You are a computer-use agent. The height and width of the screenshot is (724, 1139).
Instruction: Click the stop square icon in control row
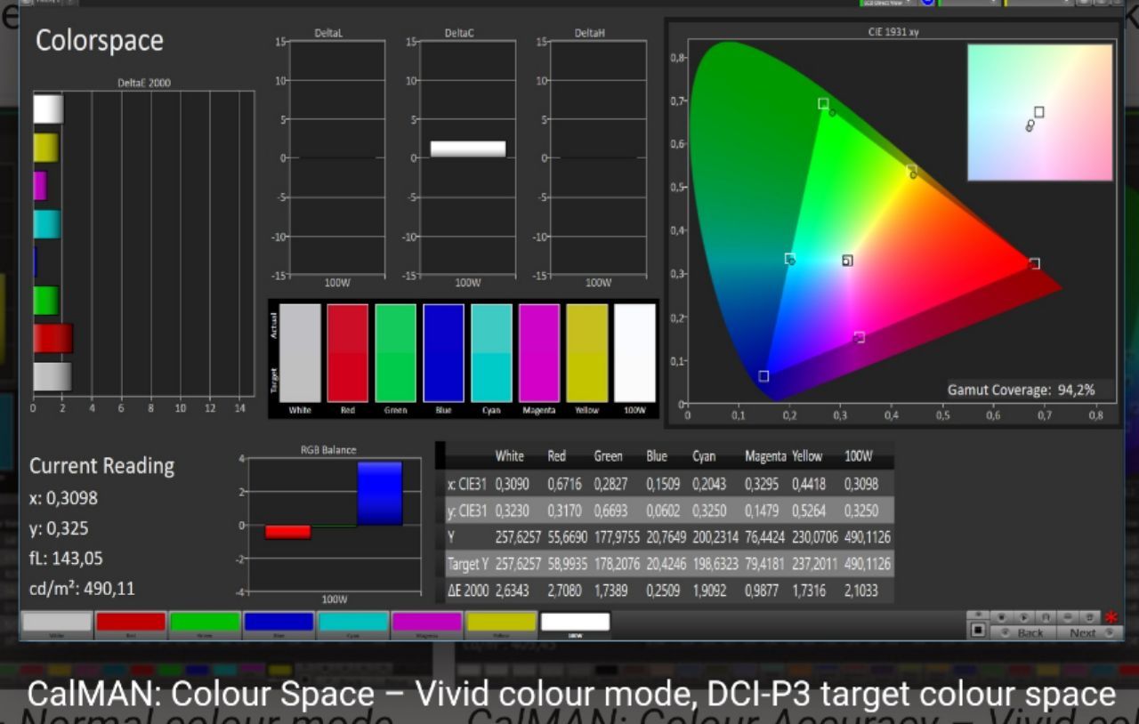[1002, 617]
